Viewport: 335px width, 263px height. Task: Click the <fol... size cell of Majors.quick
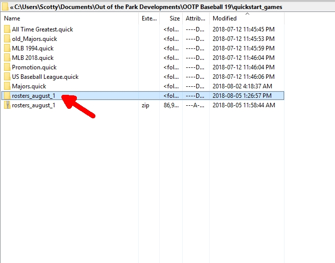[171, 86]
